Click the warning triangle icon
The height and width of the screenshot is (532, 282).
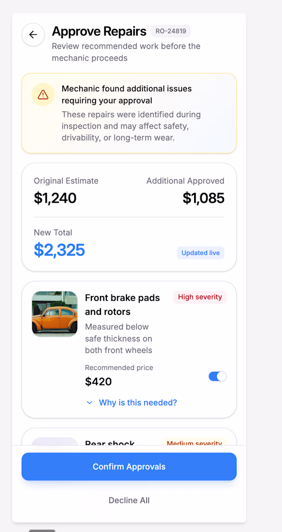pyautogui.click(x=43, y=94)
